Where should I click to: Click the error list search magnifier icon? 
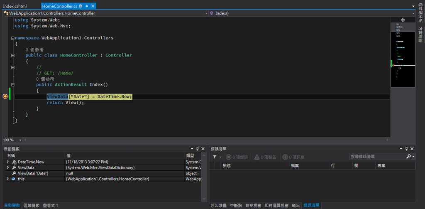[x=408, y=157]
